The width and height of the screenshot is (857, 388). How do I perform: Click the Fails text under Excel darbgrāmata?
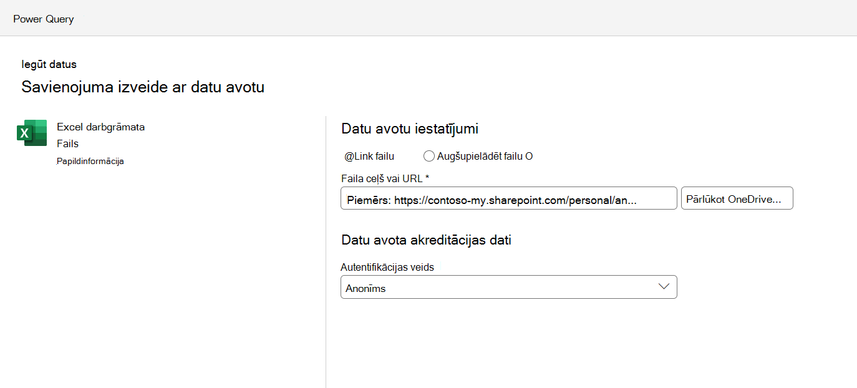tap(67, 143)
